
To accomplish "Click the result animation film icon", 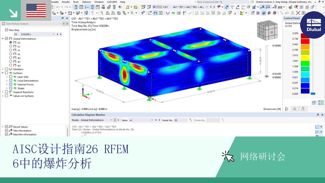I will [x=161, y=13].
